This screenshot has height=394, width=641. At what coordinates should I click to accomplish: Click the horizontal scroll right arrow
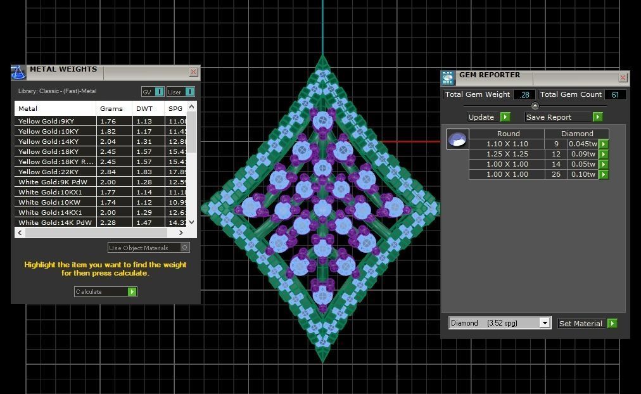181,232
